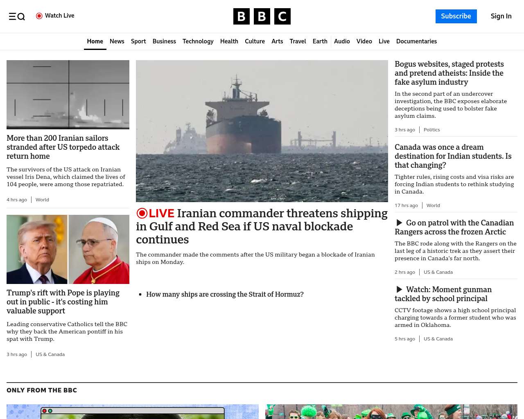Go to the Documentaries section
This screenshot has height=419, width=524.
[416, 41]
